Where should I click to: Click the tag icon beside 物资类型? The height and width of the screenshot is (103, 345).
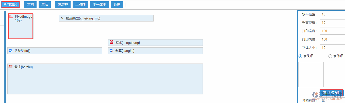[x=62, y=18]
